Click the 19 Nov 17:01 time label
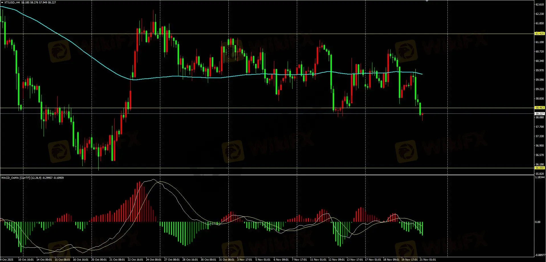The image size is (546, 262). (x=409, y=260)
